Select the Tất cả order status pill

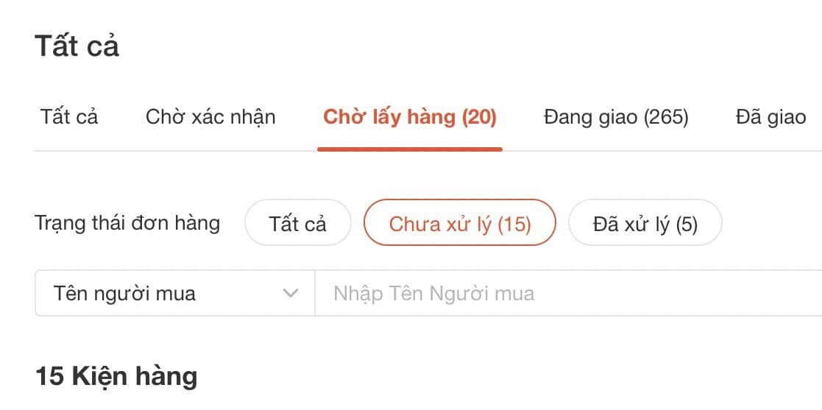tap(297, 223)
